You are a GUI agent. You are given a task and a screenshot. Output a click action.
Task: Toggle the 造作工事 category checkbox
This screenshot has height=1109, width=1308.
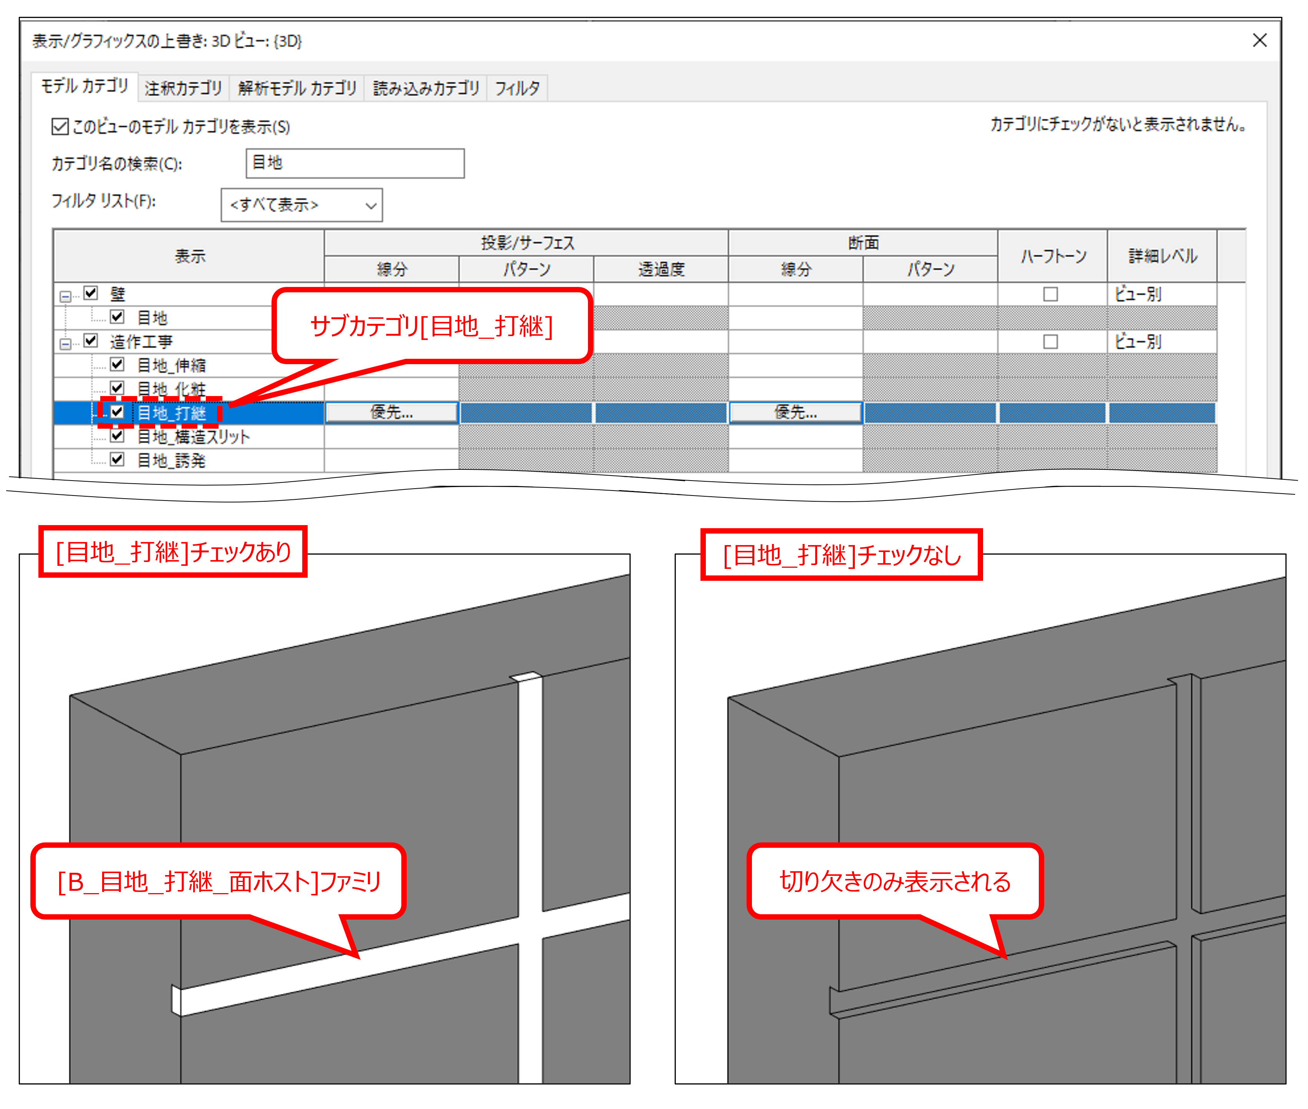coord(91,341)
